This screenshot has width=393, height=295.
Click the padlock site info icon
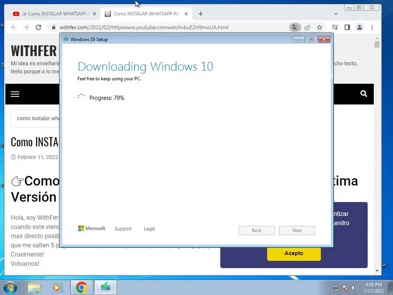[x=53, y=27]
